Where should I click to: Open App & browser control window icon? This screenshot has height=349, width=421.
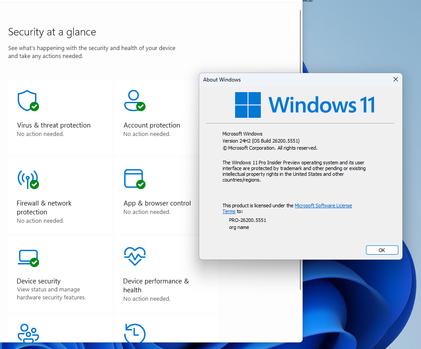(x=134, y=179)
